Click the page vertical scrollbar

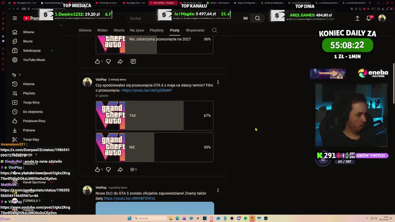(393, 83)
